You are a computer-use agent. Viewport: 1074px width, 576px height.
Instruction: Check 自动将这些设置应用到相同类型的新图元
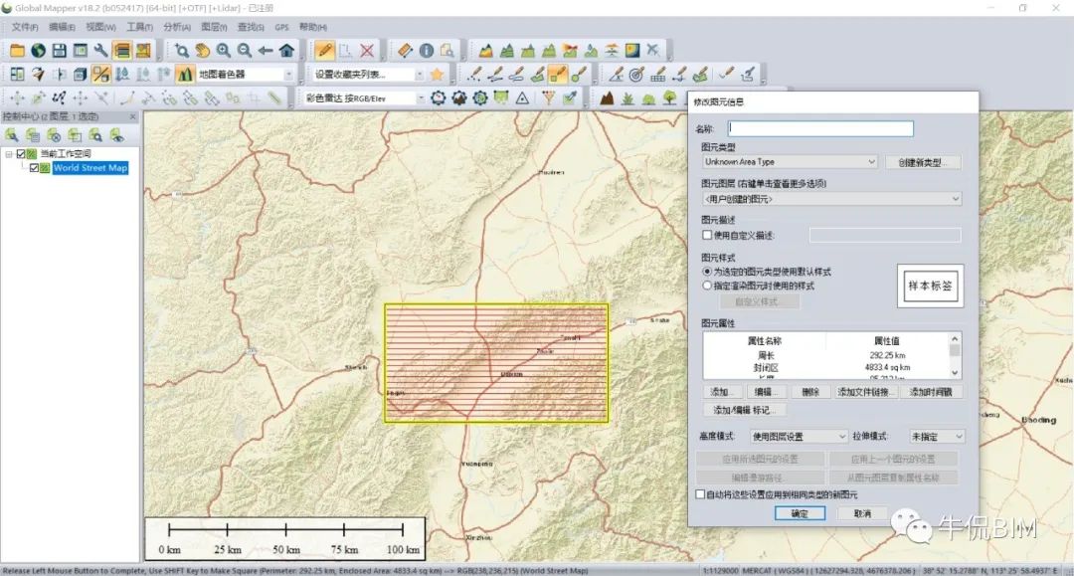(x=700, y=493)
